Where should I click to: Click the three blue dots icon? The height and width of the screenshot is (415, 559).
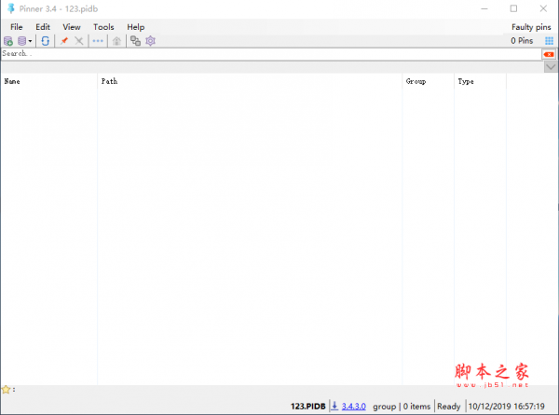coord(98,41)
